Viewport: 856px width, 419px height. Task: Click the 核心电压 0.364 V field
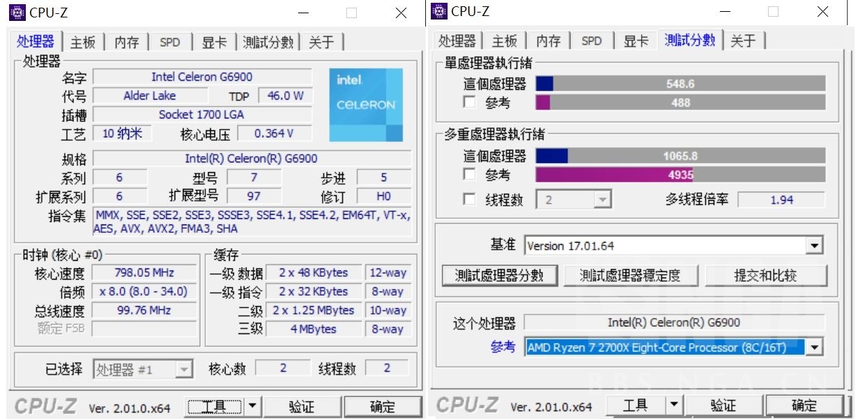[x=274, y=133]
